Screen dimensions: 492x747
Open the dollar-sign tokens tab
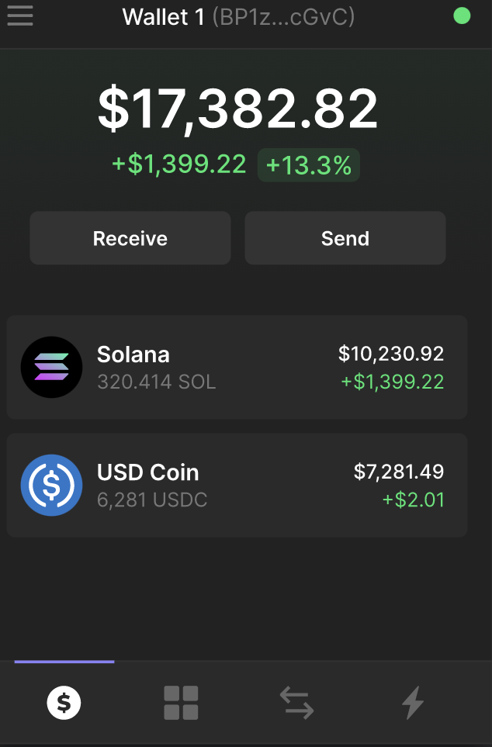64,703
